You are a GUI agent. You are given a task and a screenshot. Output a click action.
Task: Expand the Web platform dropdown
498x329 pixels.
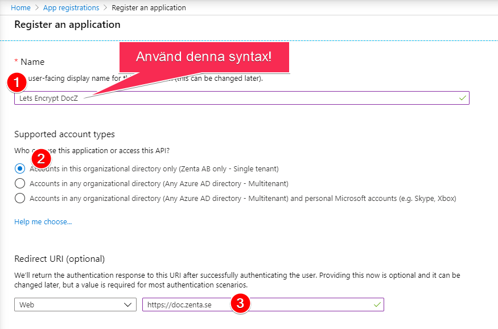coord(75,305)
